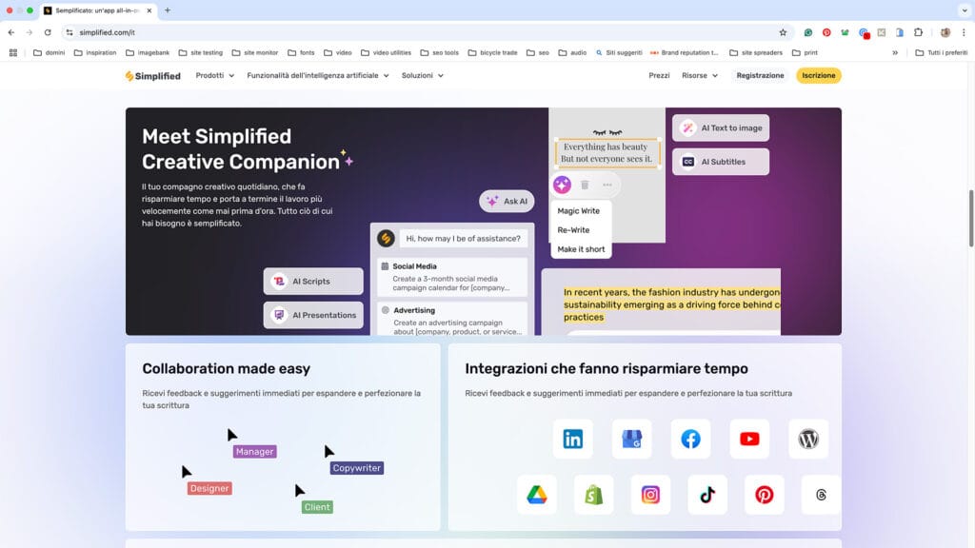Screen dimensions: 975x548
Task: Go to the Prezzi page
Action: [659, 76]
